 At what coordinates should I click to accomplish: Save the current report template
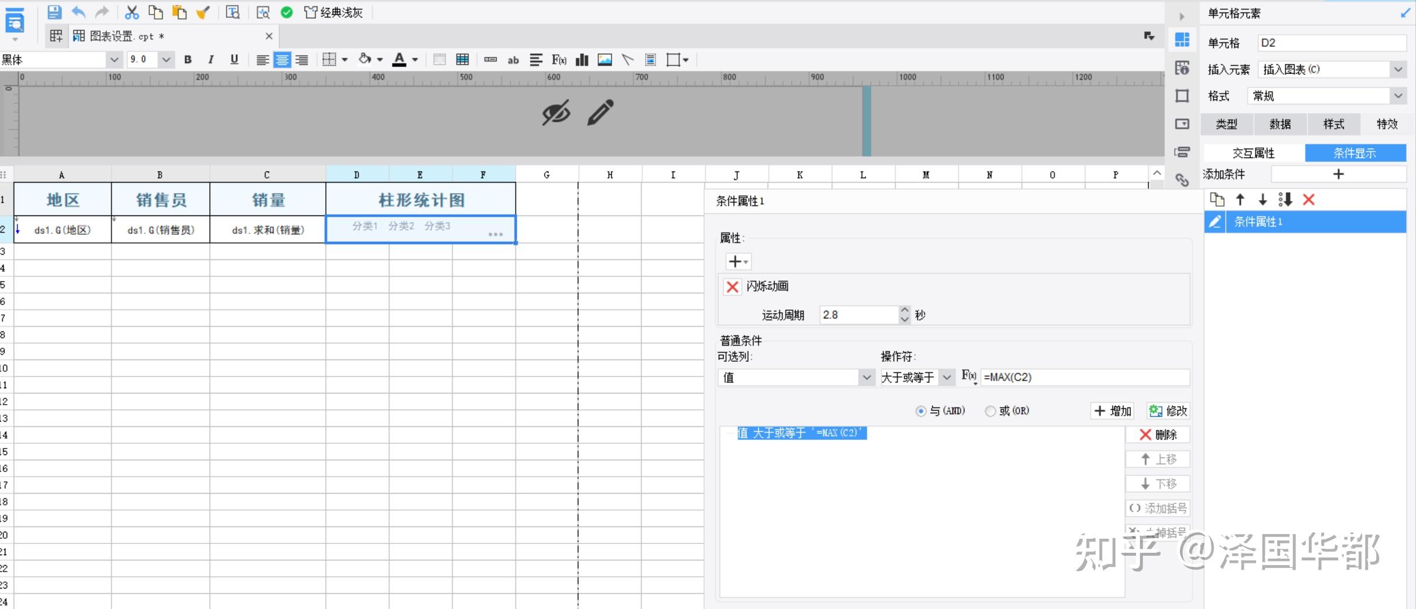point(54,12)
